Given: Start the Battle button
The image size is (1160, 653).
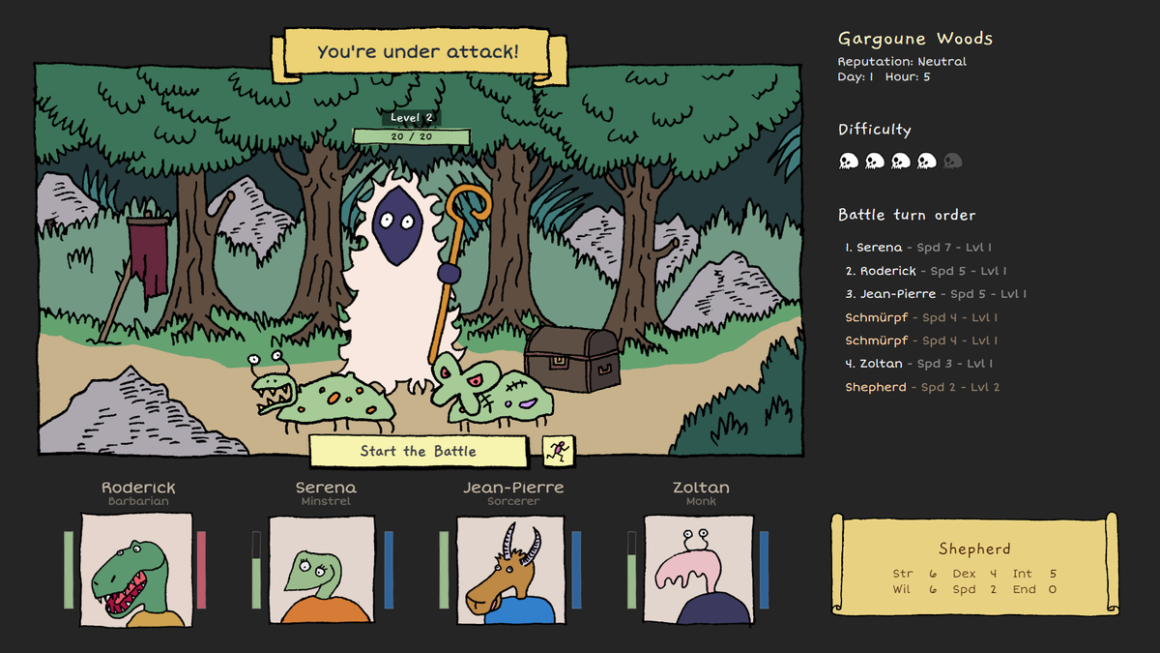Looking at the screenshot, I should (x=419, y=451).
